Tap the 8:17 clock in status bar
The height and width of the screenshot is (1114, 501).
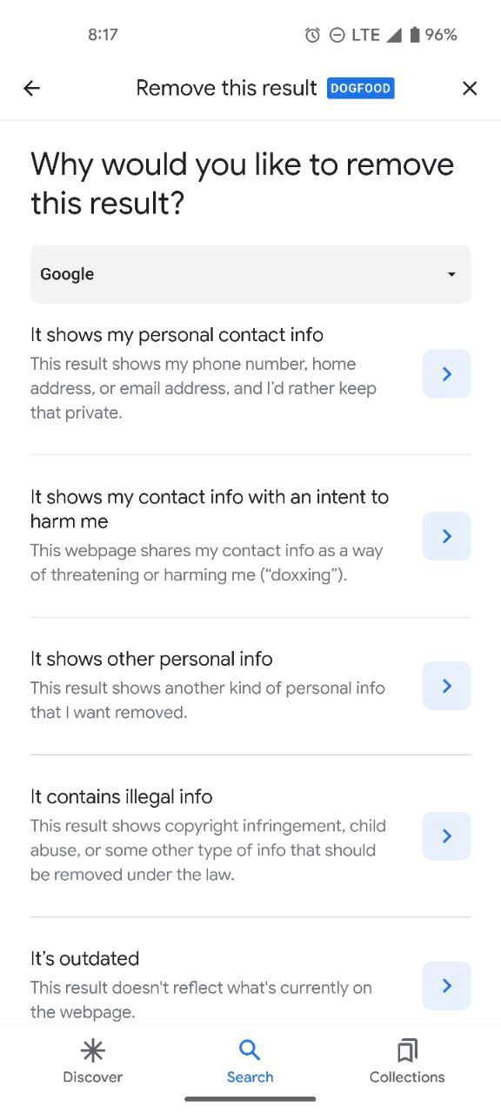pyautogui.click(x=104, y=34)
